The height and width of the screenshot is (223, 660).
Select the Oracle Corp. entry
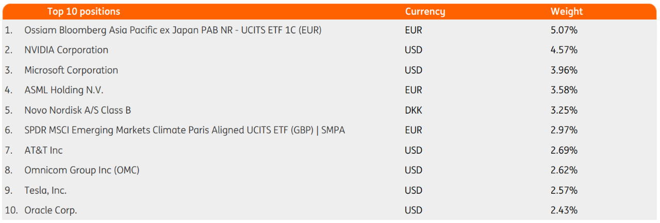coord(51,211)
